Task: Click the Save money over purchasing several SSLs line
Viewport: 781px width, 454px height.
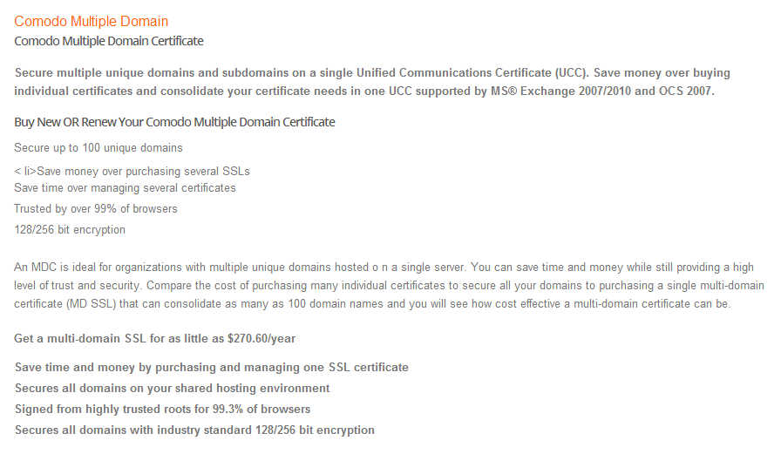Action: [132, 172]
